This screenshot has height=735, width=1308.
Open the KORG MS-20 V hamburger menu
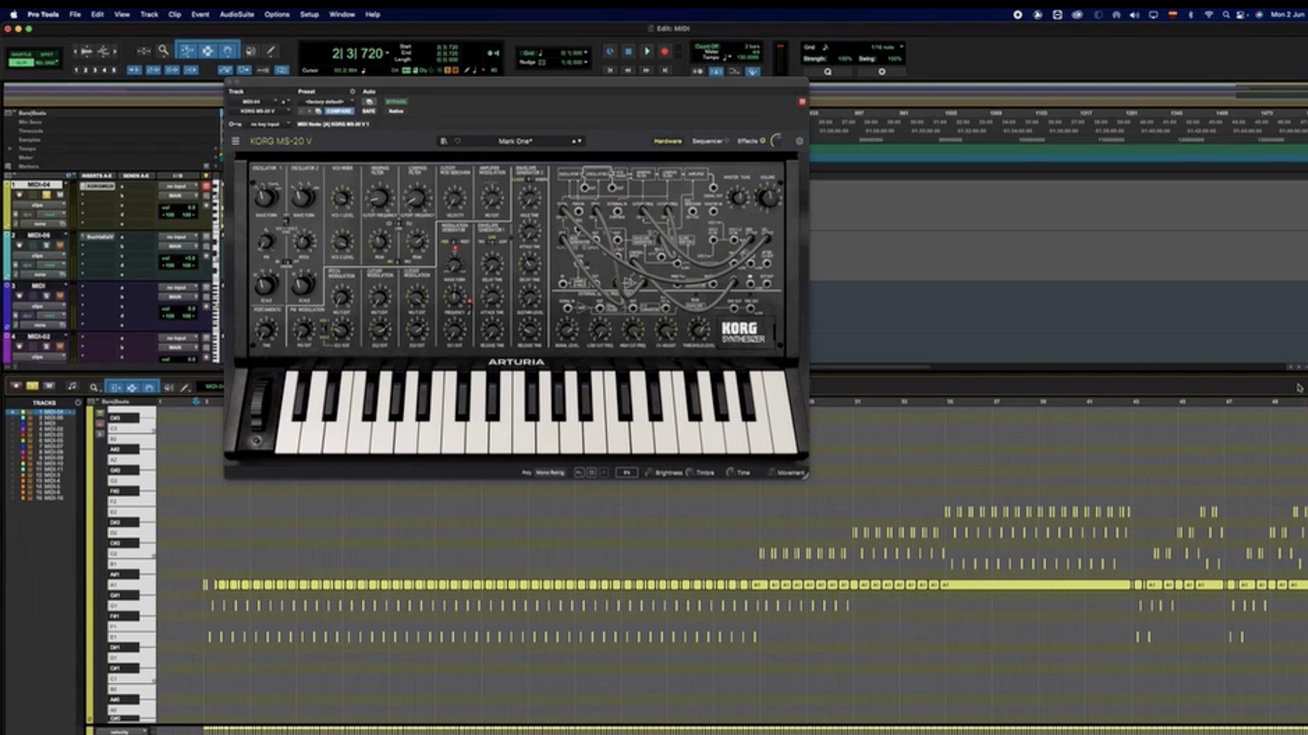point(236,141)
